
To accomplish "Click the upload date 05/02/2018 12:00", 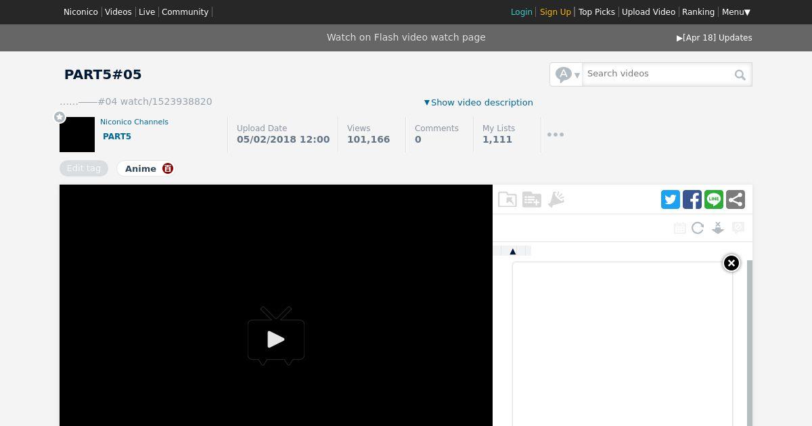I will [x=284, y=139].
